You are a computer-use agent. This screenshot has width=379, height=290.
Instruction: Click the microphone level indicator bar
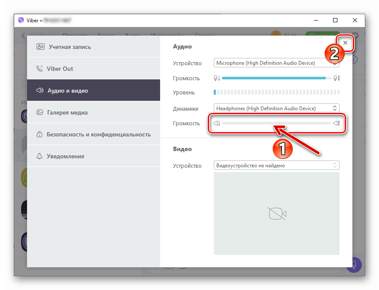pyautogui.click(x=276, y=92)
